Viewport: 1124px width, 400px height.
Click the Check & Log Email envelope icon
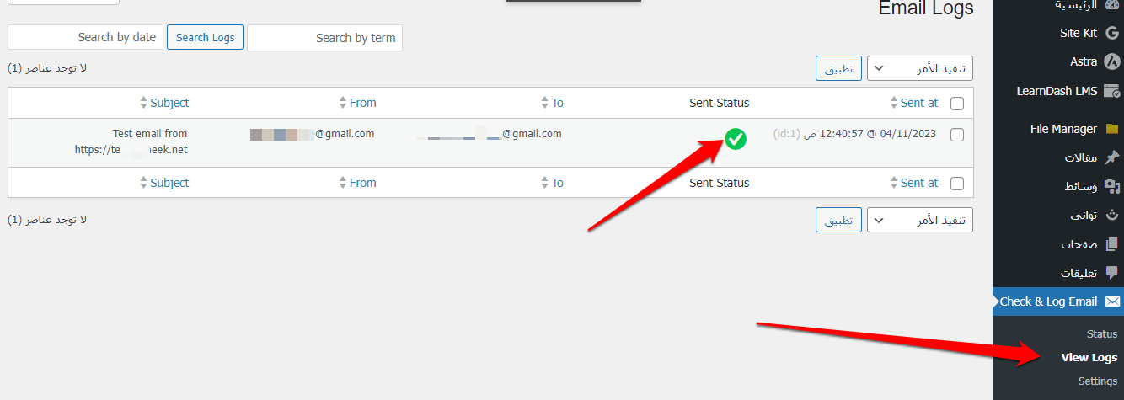pyautogui.click(x=1112, y=301)
